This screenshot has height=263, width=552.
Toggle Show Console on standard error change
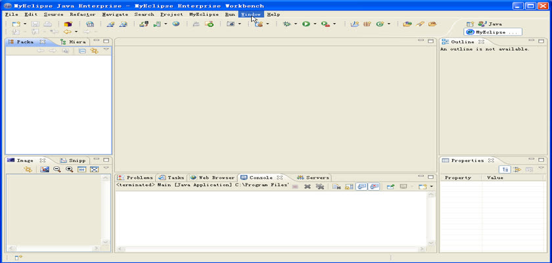point(375,186)
